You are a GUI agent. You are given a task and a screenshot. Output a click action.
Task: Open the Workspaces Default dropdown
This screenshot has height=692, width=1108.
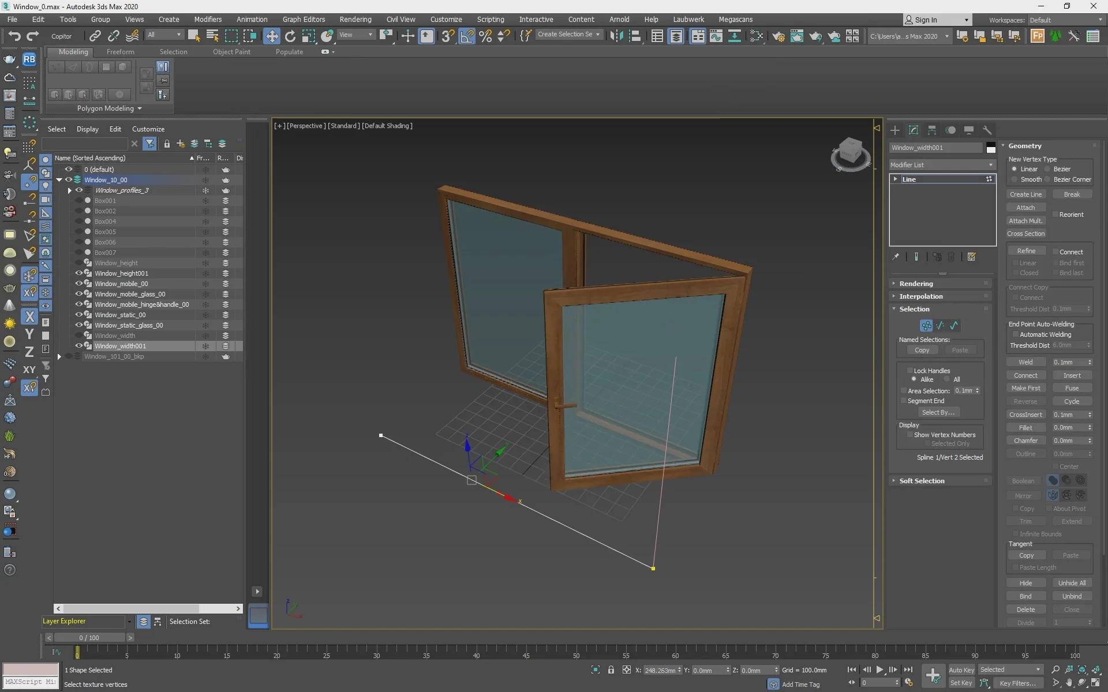point(1065,20)
